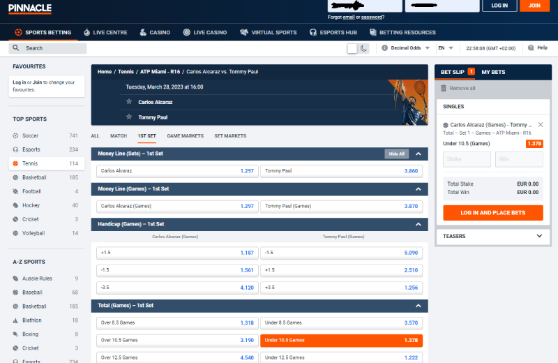Favourite Tommy Paul with the star
Viewport: 558px width, 363px height.
[129, 117]
